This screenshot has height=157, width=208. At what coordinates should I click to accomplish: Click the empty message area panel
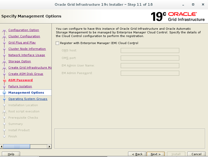(x=130, y=138)
